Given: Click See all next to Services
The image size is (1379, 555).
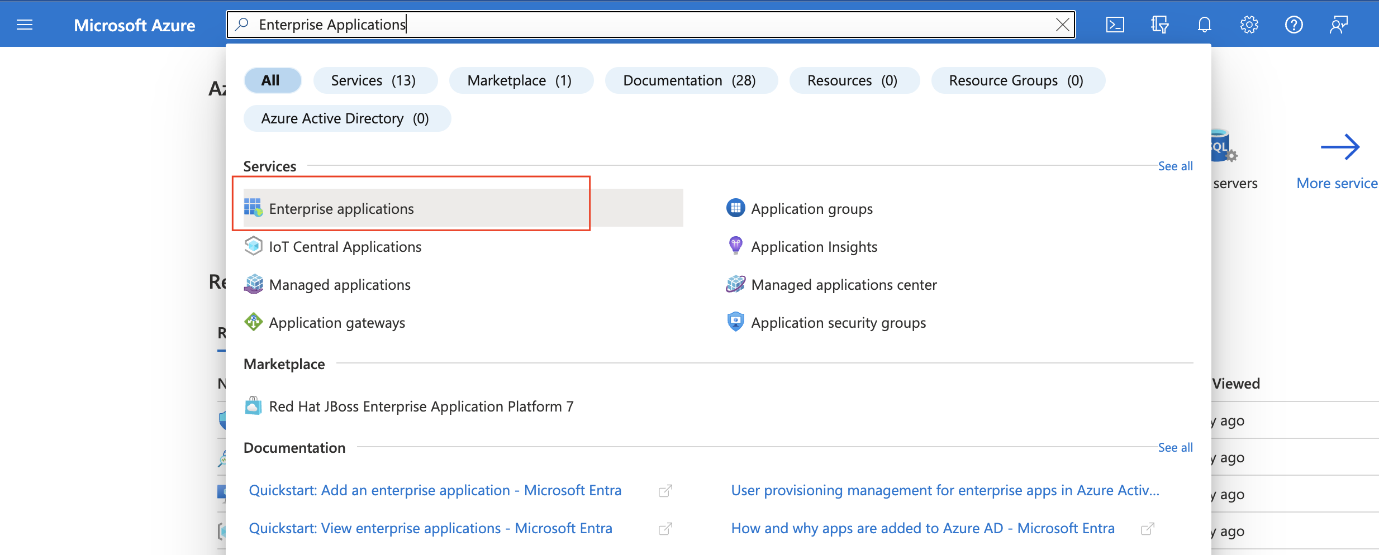Looking at the screenshot, I should tap(1175, 166).
